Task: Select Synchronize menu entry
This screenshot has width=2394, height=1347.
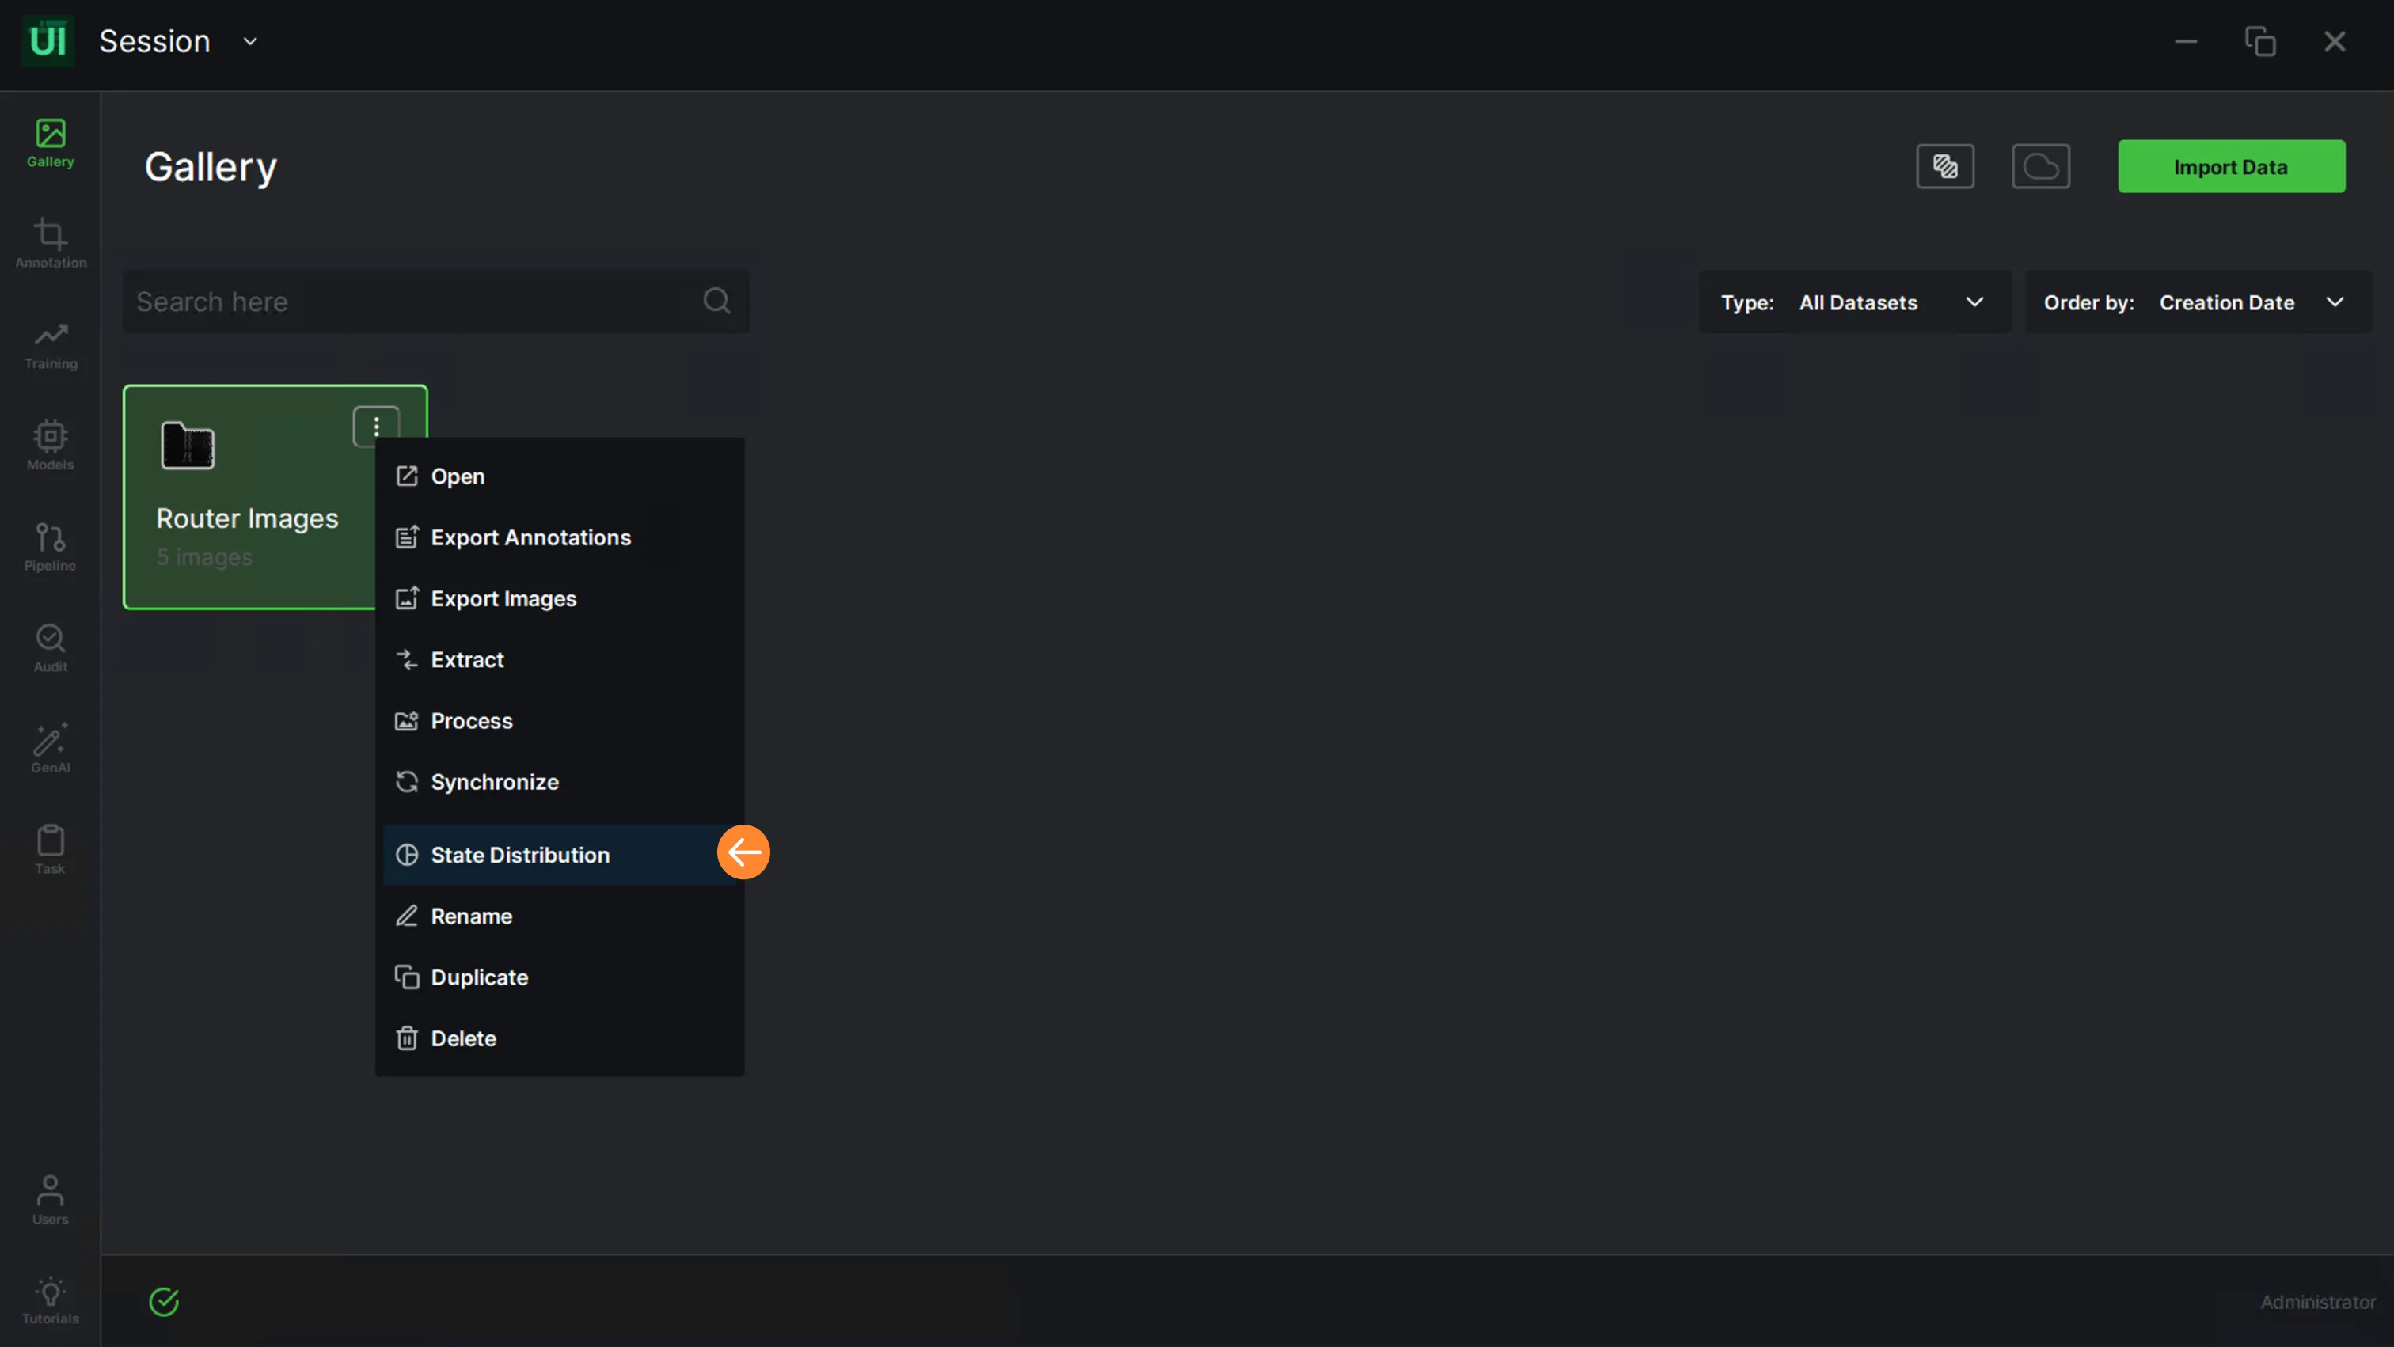Action: point(560,782)
